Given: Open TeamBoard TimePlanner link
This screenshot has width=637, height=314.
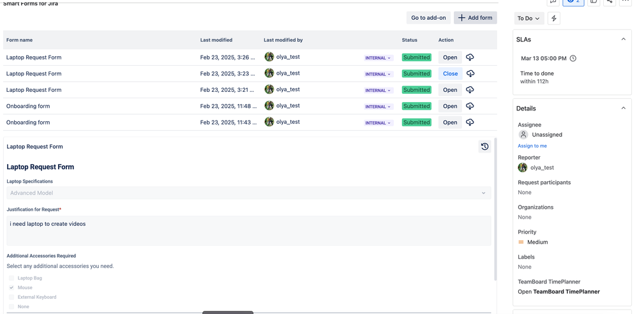Looking at the screenshot, I should (x=558, y=292).
